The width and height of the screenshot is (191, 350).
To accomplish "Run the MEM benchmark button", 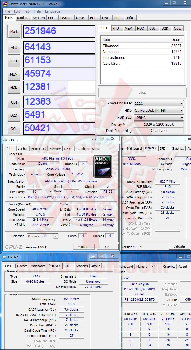I will (14, 74).
